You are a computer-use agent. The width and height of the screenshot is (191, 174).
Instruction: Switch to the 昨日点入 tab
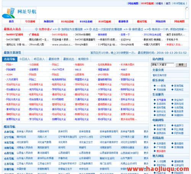point(39,59)
